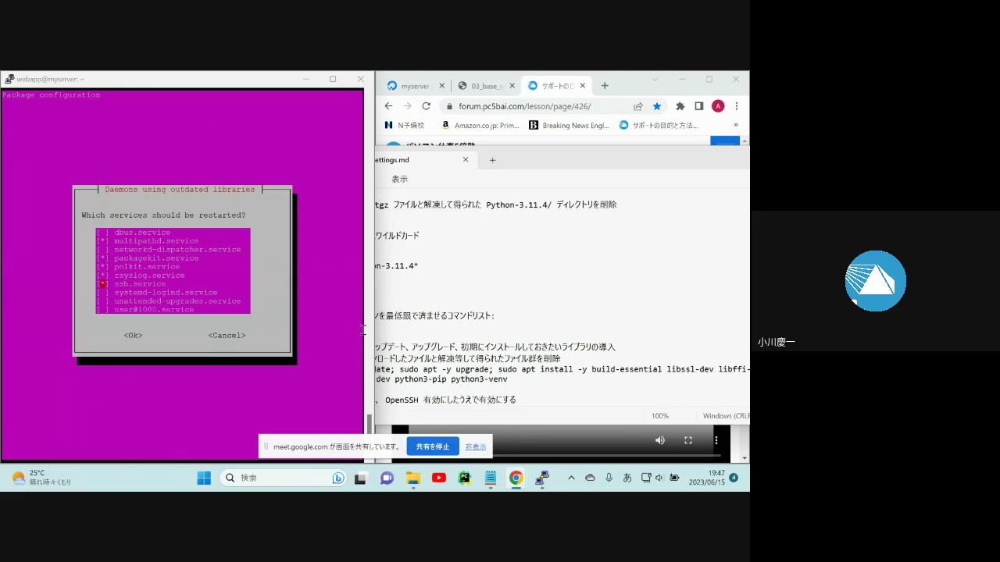
Task: Select <Ok> in the restart dialog
Action: point(133,336)
